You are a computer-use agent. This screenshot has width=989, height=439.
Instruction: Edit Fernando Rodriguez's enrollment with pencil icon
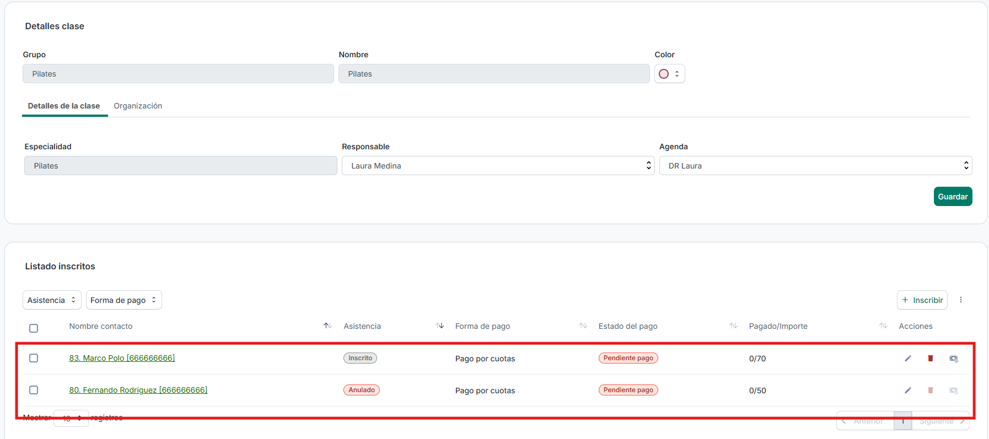[907, 391]
